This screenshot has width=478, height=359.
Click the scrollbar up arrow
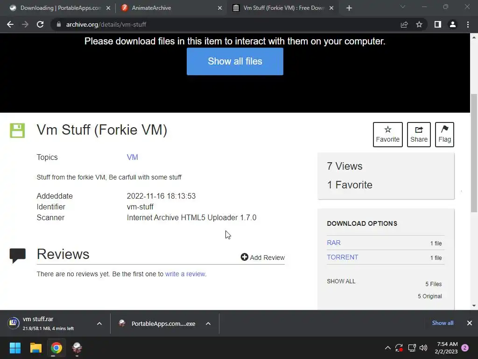474,37
